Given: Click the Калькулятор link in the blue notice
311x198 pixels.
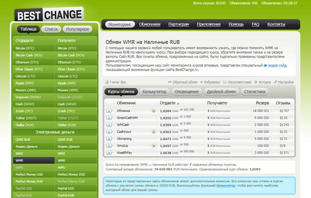Looking at the screenshot, I should click(x=226, y=185).
